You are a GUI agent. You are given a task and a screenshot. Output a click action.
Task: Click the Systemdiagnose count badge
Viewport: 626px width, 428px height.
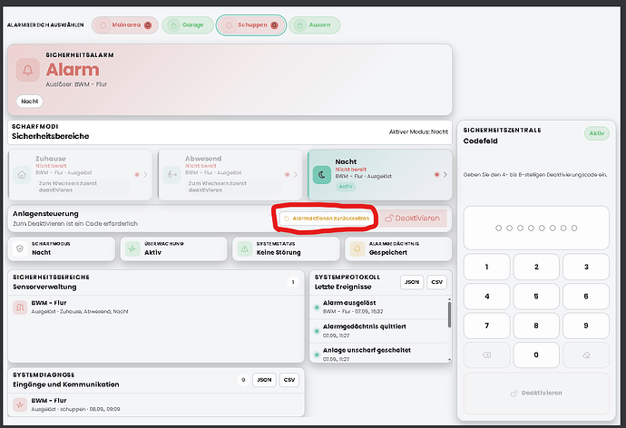click(243, 380)
